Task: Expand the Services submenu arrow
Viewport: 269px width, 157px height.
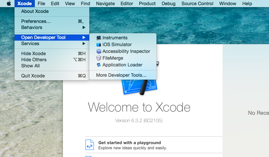Action: tap(84, 44)
